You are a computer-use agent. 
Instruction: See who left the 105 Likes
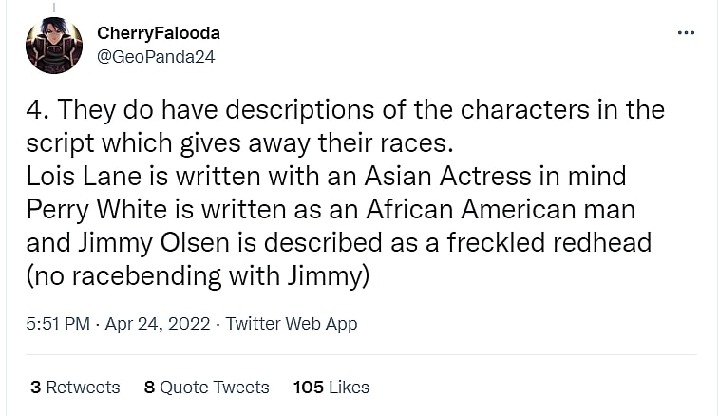[x=331, y=388]
